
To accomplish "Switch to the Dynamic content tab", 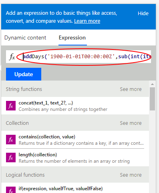I will pos(25,38).
